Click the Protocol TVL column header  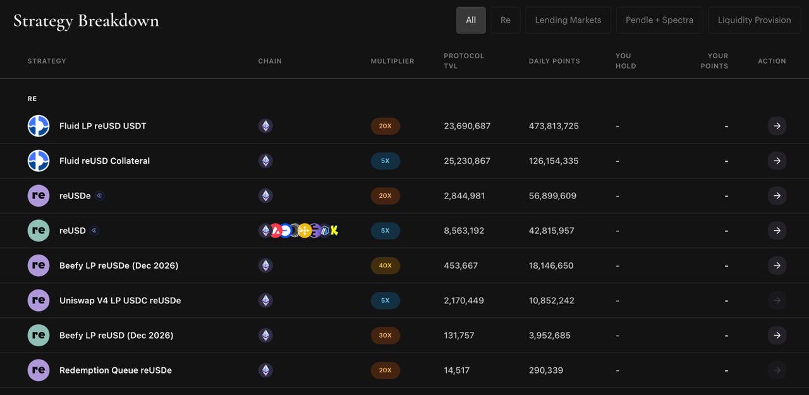pos(464,61)
